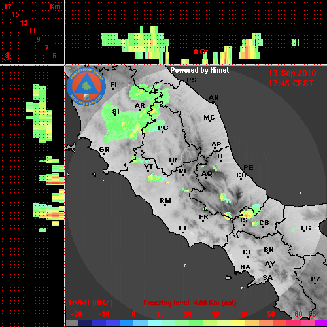Click the FG city label on the map
327x327 pixels.
click(x=305, y=228)
